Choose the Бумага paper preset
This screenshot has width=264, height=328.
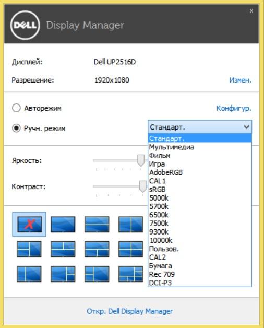[x=200, y=266]
